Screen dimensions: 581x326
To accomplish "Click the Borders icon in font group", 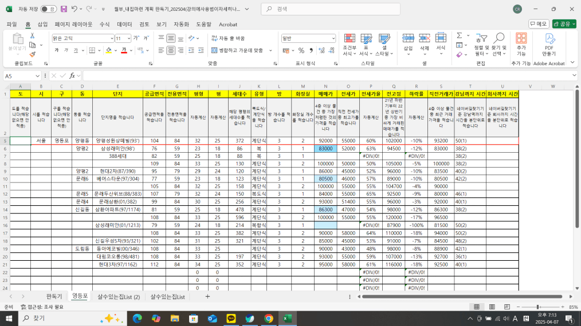I will pyautogui.click(x=92, y=50).
